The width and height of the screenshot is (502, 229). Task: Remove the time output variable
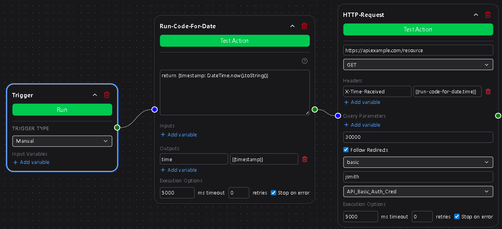pyautogui.click(x=305, y=159)
